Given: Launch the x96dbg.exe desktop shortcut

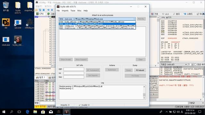Looking at the screenshot, I should pos(30,24).
